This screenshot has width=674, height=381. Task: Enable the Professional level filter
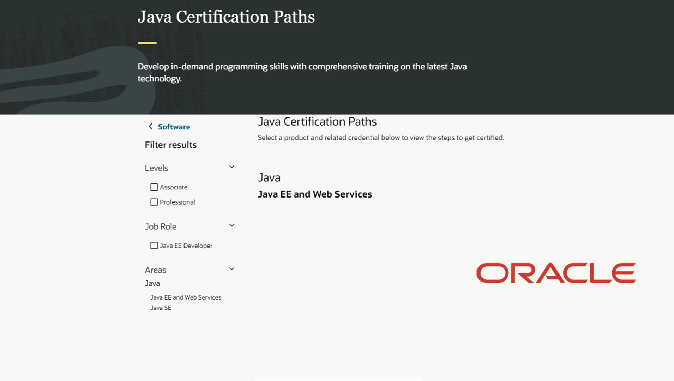154,202
